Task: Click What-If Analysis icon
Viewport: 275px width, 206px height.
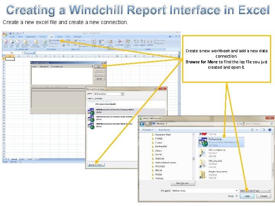Action: tap(128, 43)
